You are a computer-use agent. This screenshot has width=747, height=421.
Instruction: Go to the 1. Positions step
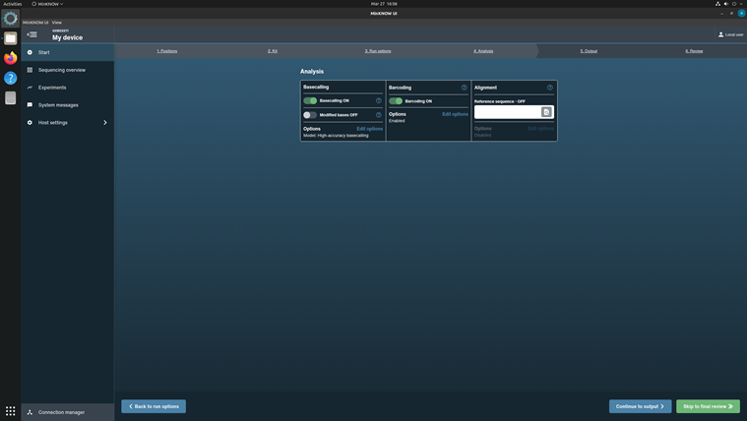(x=167, y=51)
